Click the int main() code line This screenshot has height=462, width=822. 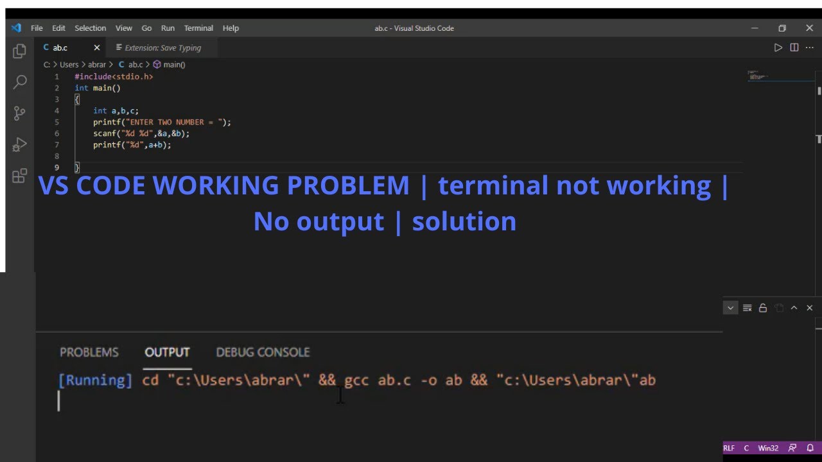[98, 88]
